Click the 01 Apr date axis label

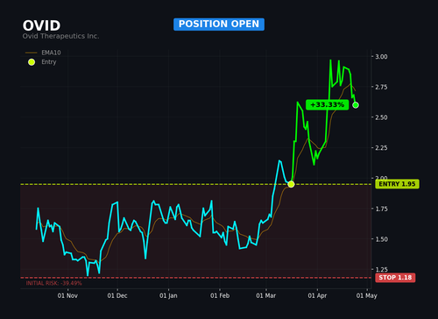tap(317, 295)
